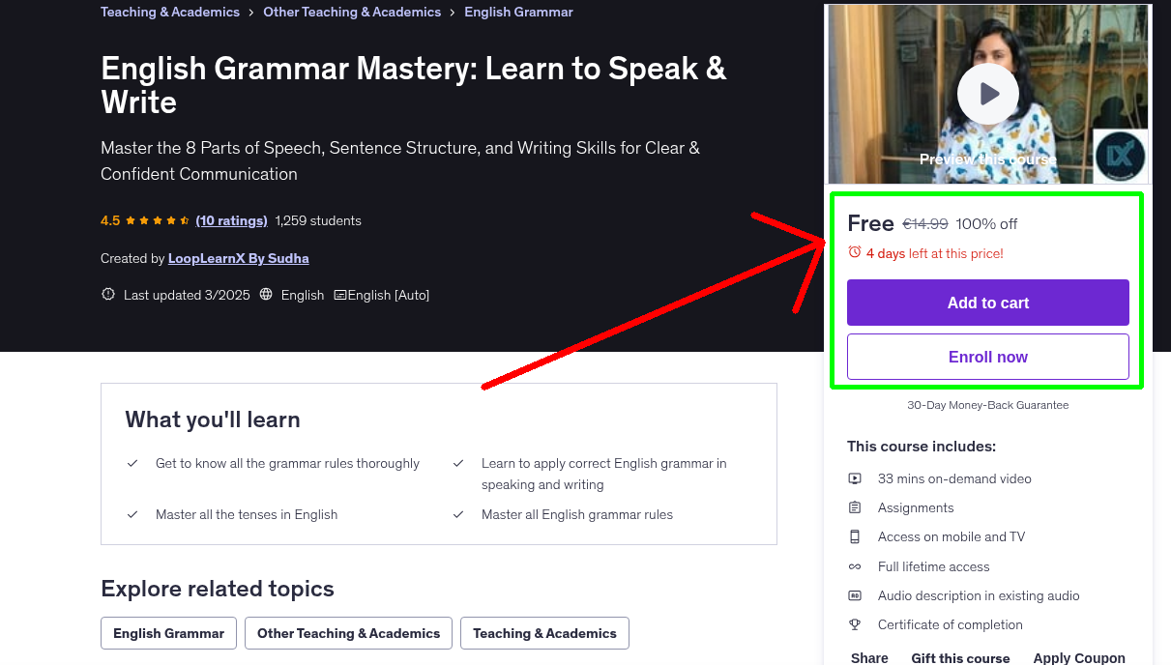Click the Add to cart button
The height and width of the screenshot is (665, 1171).
pos(987,303)
